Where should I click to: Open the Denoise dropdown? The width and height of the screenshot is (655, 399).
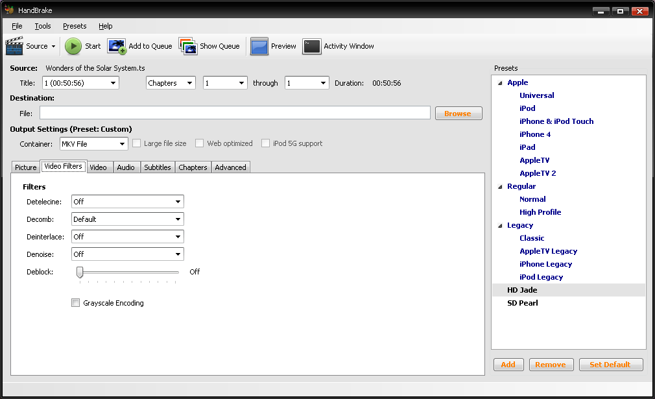coord(128,254)
